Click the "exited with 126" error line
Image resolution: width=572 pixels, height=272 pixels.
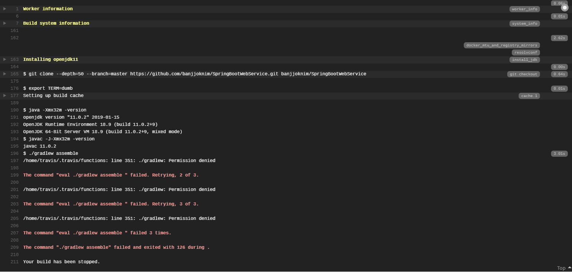click(x=116, y=247)
